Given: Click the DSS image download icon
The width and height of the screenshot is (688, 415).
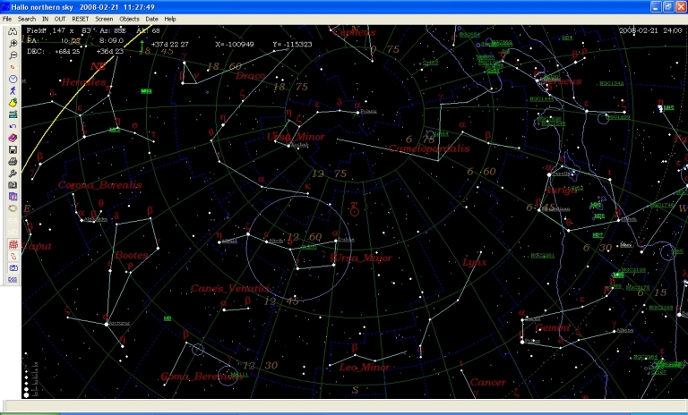Looking at the screenshot, I should tap(13, 280).
